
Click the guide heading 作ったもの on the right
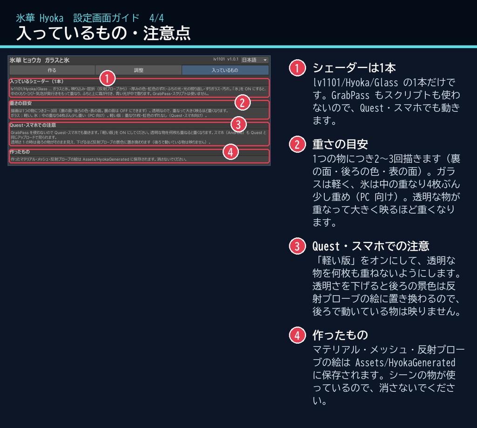[340, 335]
